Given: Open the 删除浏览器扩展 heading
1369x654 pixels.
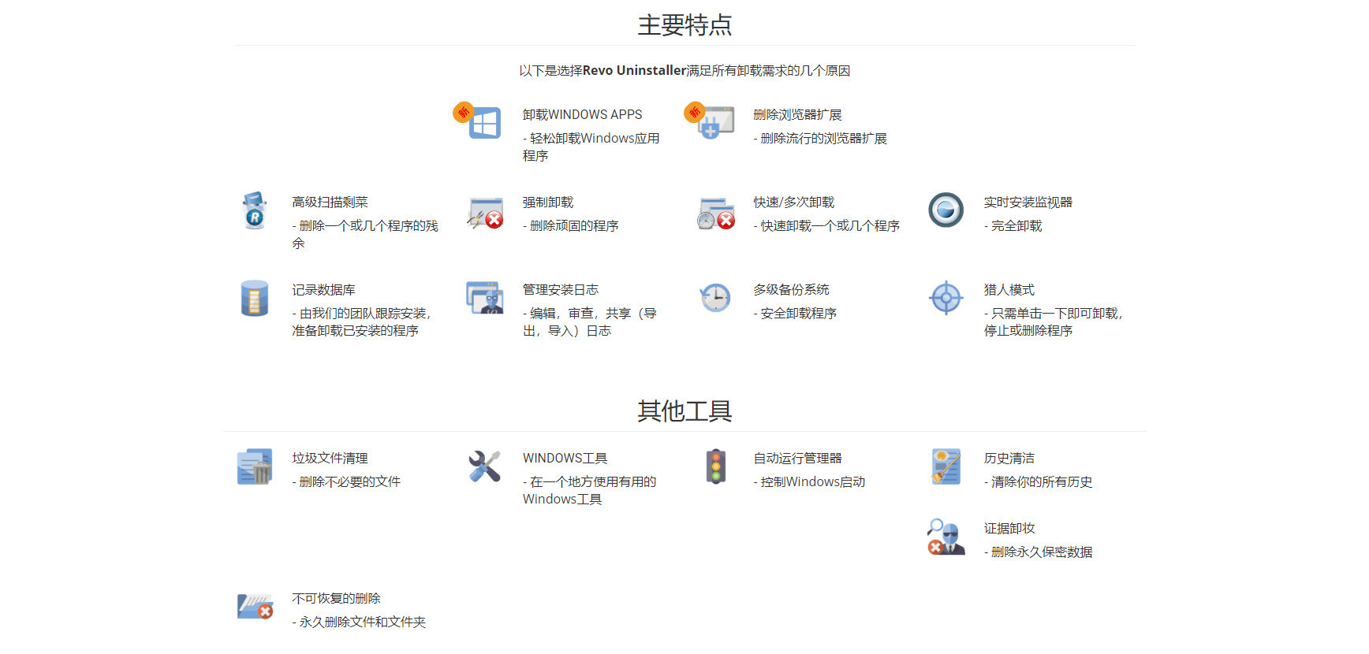Looking at the screenshot, I should 797,115.
